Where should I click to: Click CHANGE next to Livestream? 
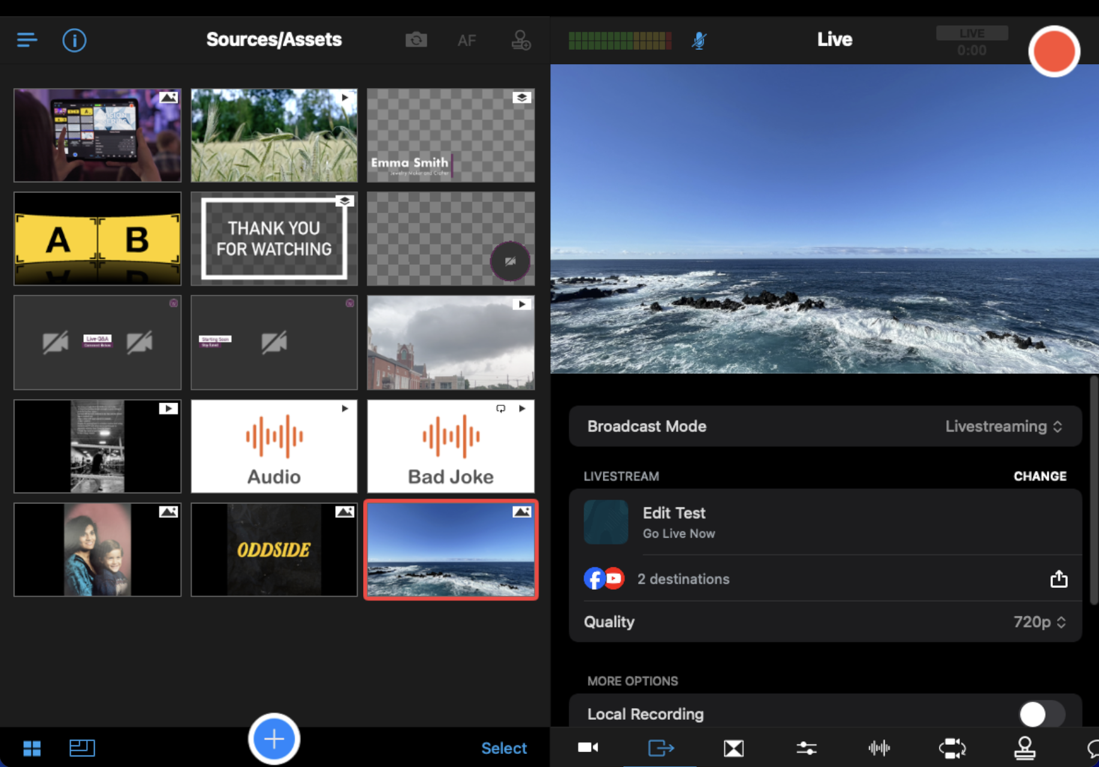[1040, 476]
